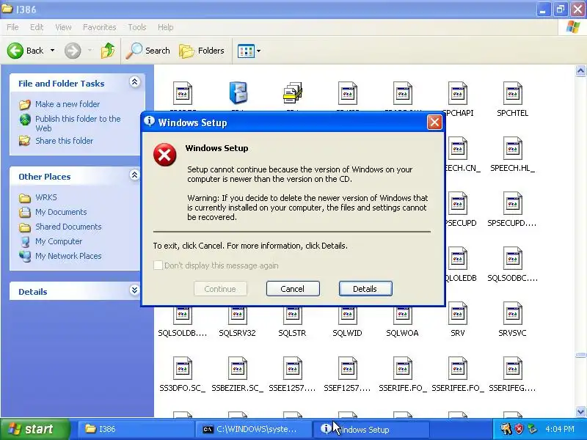Screen dimensions: 587x440
Task: Close the Windows Setup dialog
Action: coord(434,122)
